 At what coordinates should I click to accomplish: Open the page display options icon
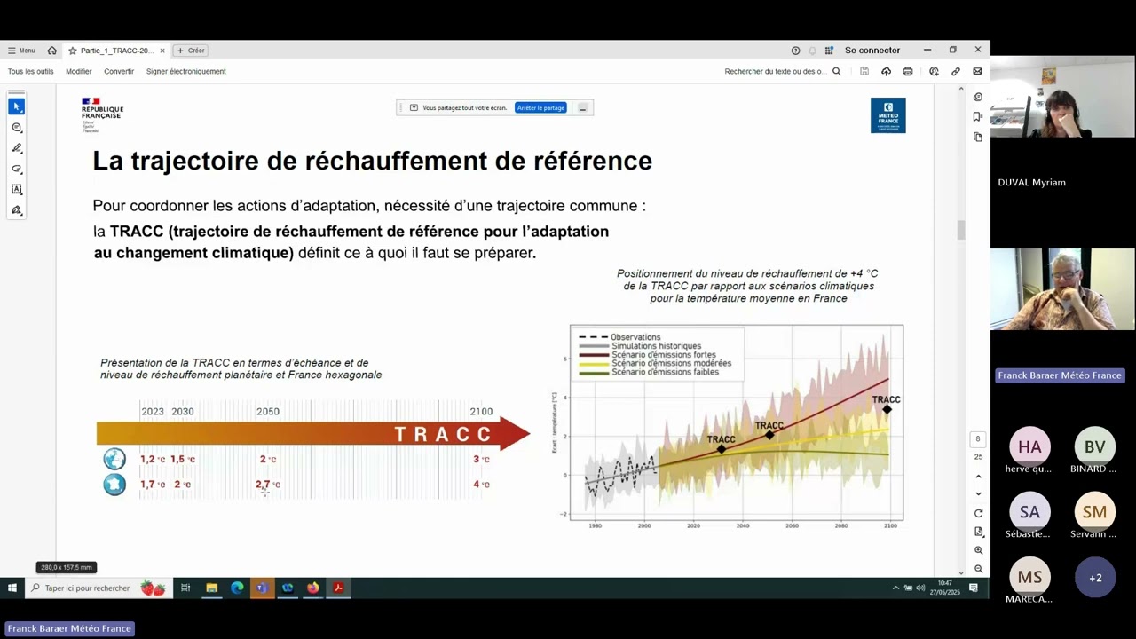[978, 532]
